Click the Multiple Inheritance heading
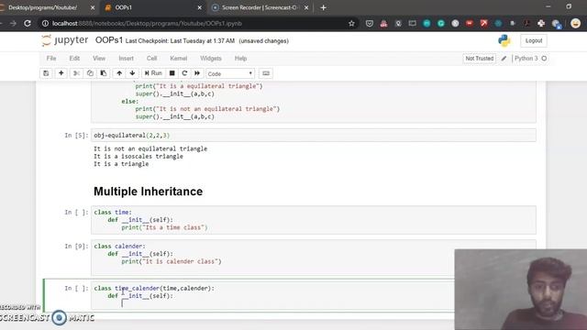Screen dimensions: 587x330 [148, 192]
